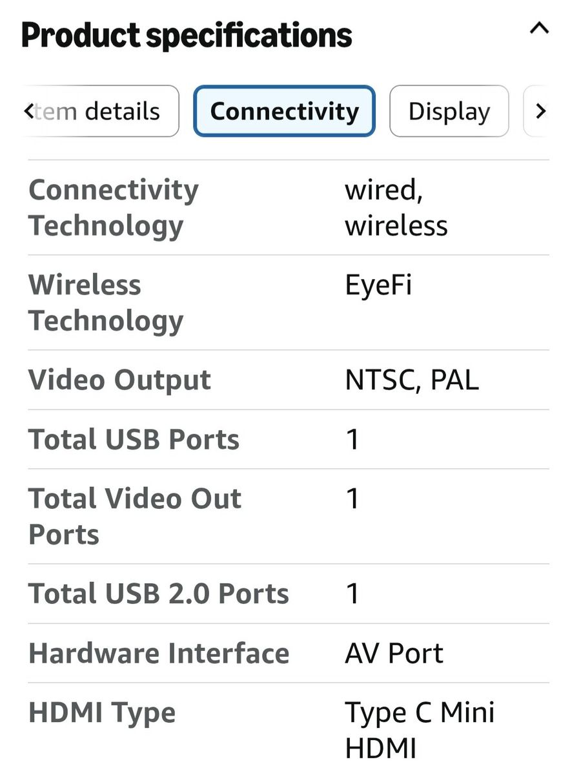Click the Total USB Ports label

coord(134,439)
